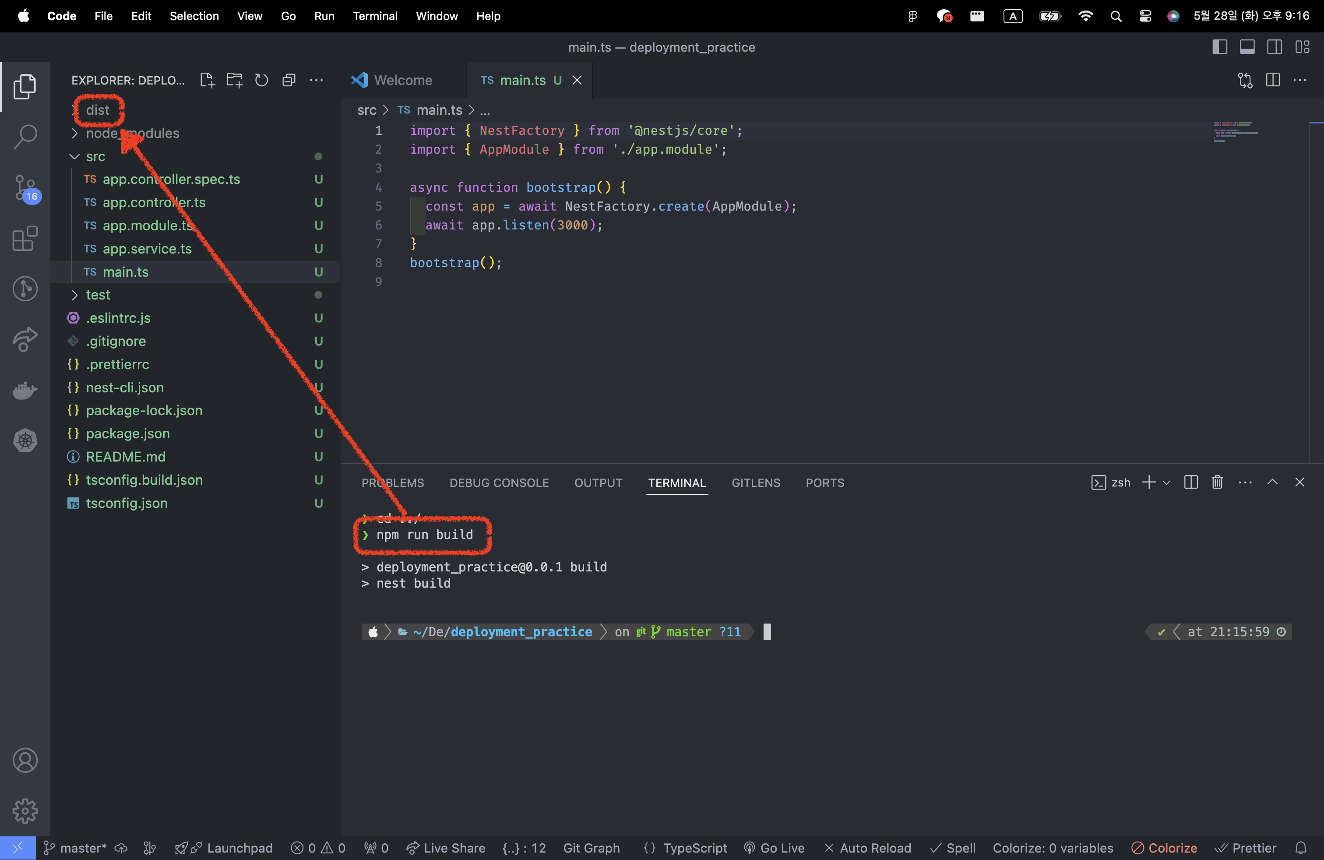Open package.json in the Explorer
This screenshot has height=860, width=1324.
[127, 434]
